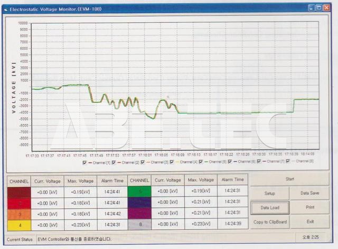
Task: Pick the yellow channel 4 color cell
Action: tap(19, 225)
